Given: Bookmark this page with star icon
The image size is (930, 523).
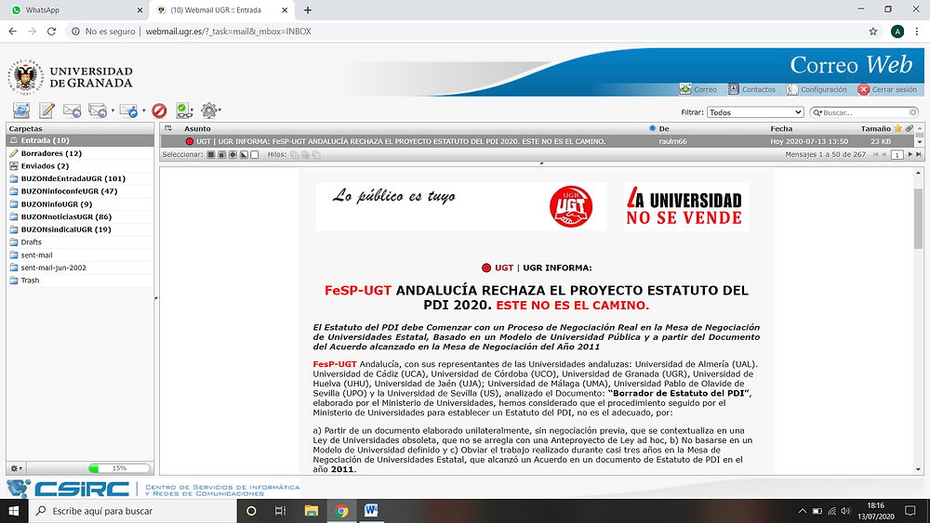Looking at the screenshot, I should tap(873, 32).
